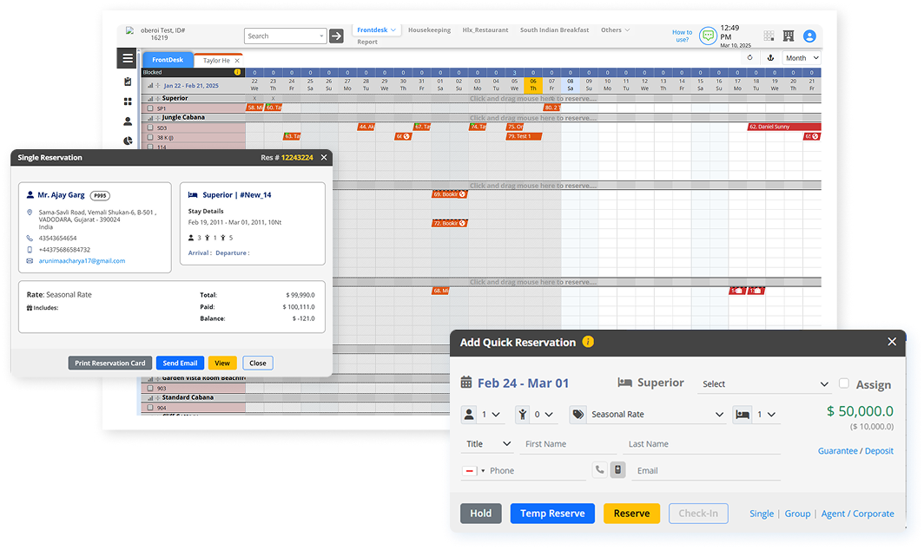This screenshot has height=550, width=924.
Task: Click the Send Email button
Action: [x=180, y=363]
